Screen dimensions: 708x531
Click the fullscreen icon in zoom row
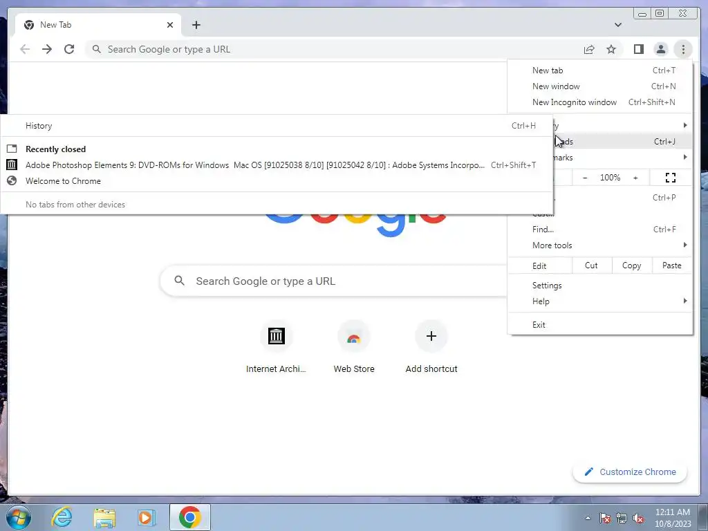click(671, 178)
